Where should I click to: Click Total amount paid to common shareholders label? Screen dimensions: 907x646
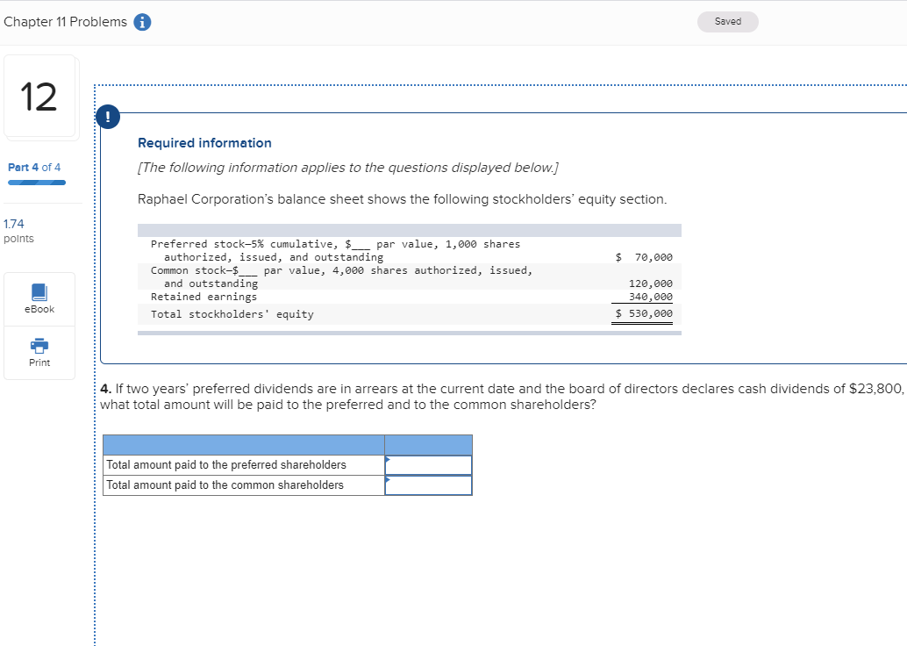click(x=225, y=485)
